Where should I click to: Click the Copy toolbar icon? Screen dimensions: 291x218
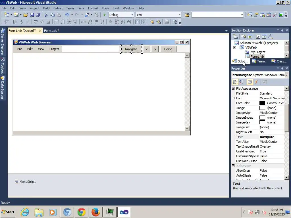pyautogui.click(x=53, y=15)
